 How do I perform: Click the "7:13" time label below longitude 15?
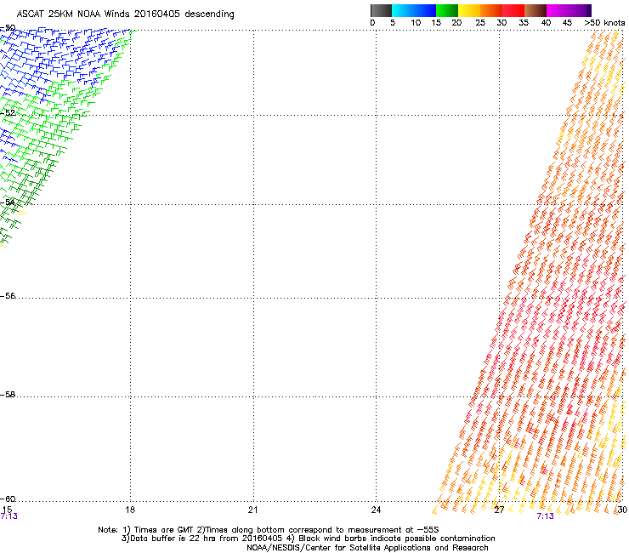click(8, 516)
